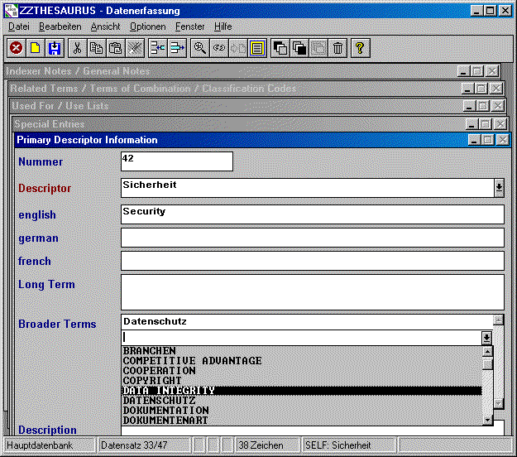Open the Fenster menu
Viewport: 517px width, 457px height.
click(x=189, y=26)
